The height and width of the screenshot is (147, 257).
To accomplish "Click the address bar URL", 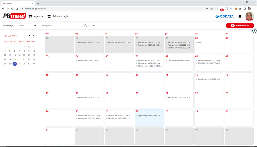I will tap(35, 9).
